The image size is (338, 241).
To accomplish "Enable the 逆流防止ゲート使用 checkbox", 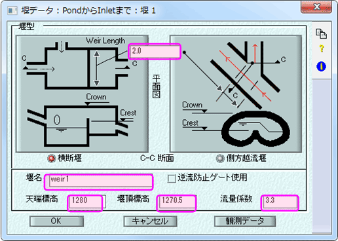I will (172, 178).
